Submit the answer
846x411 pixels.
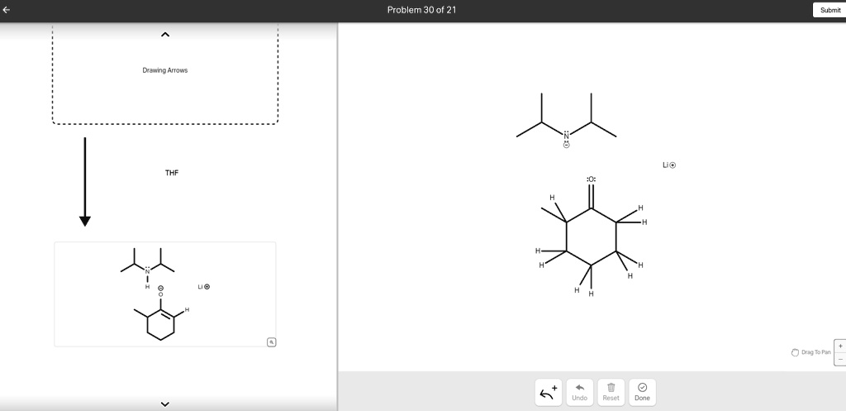click(x=829, y=10)
